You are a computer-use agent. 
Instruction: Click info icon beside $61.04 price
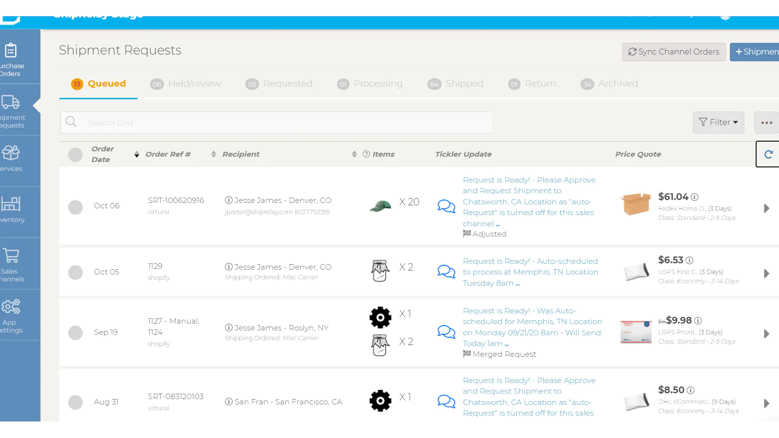tap(694, 197)
